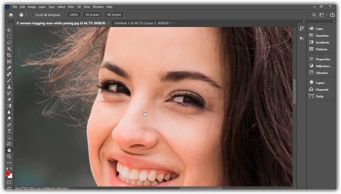Select the Move tool
The image size is (341, 194).
point(9,30)
